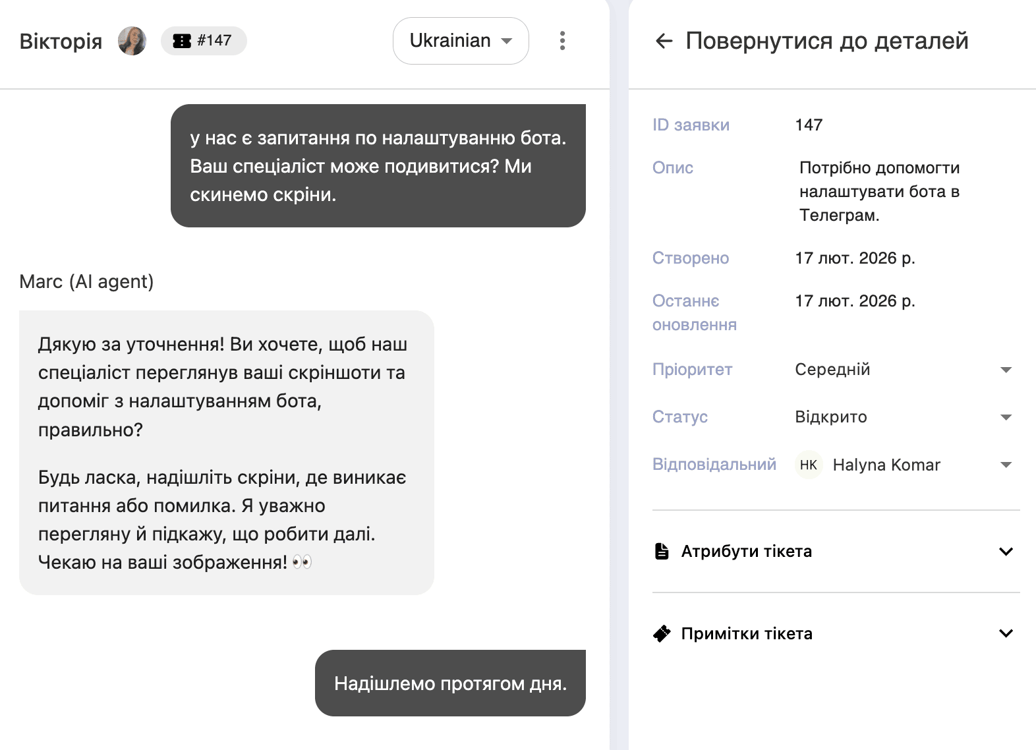This screenshot has width=1036, height=750.
Task: Click the eyes emoji in Marc's message
Action: (x=302, y=562)
